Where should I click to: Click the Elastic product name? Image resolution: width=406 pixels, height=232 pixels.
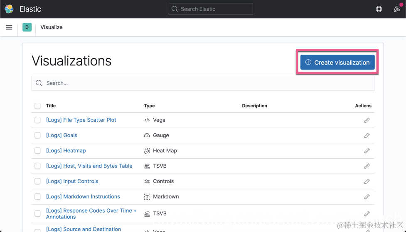(30, 9)
